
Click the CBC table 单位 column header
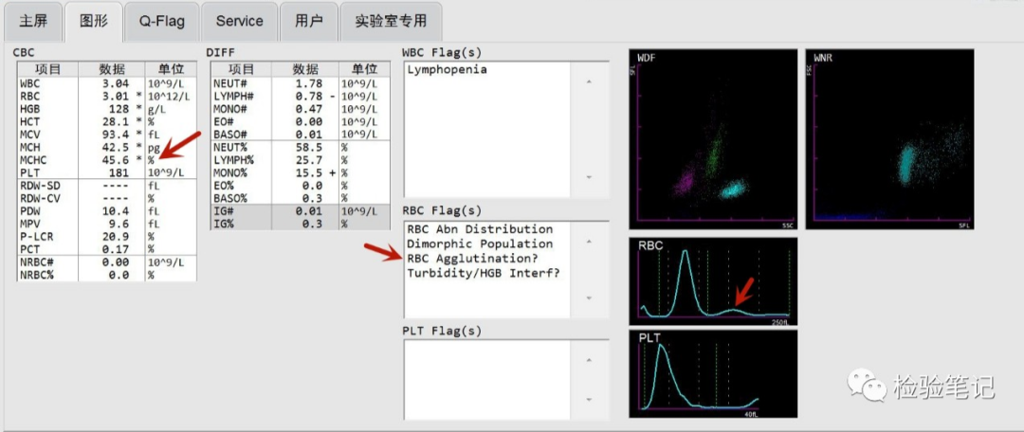[x=171, y=70]
